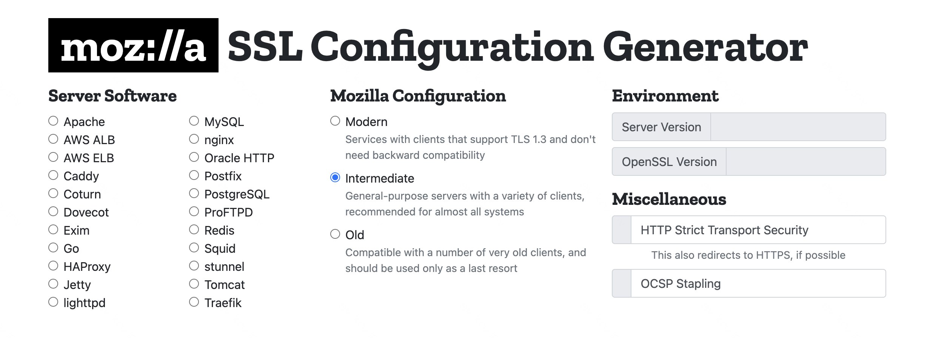This screenshot has width=930, height=338.
Task: Select the Traefik radio button
Action: pyautogui.click(x=194, y=302)
